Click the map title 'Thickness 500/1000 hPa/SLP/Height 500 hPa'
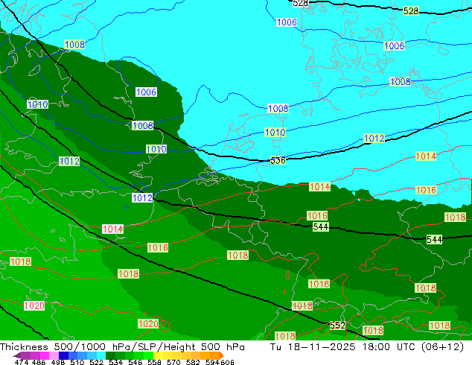The image size is (472, 365). click(122, 347)
